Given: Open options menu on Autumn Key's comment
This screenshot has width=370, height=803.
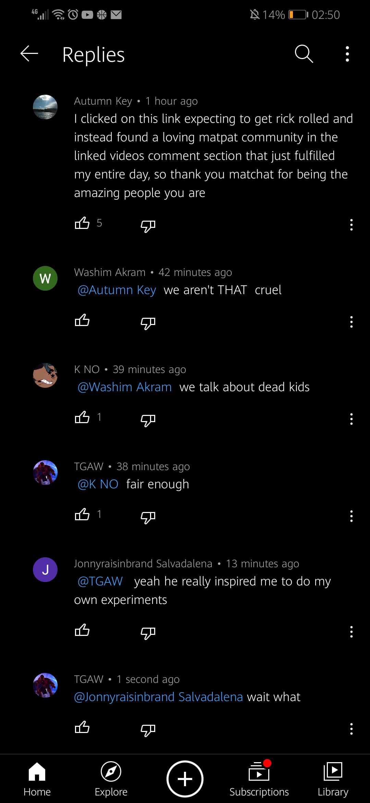Looking at the screenshot, I should click(x=351, y=225).
